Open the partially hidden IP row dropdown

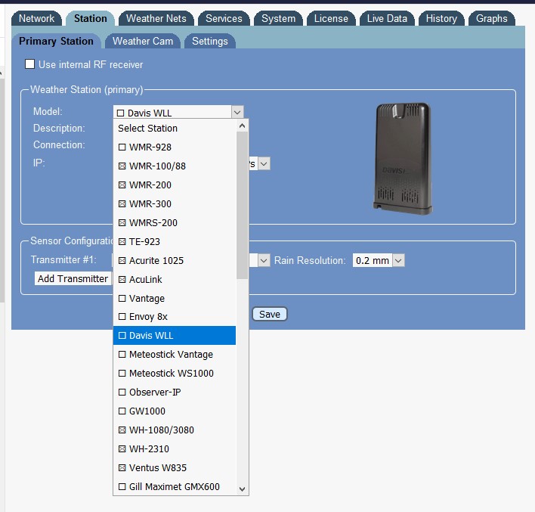[x=264, y=163]
